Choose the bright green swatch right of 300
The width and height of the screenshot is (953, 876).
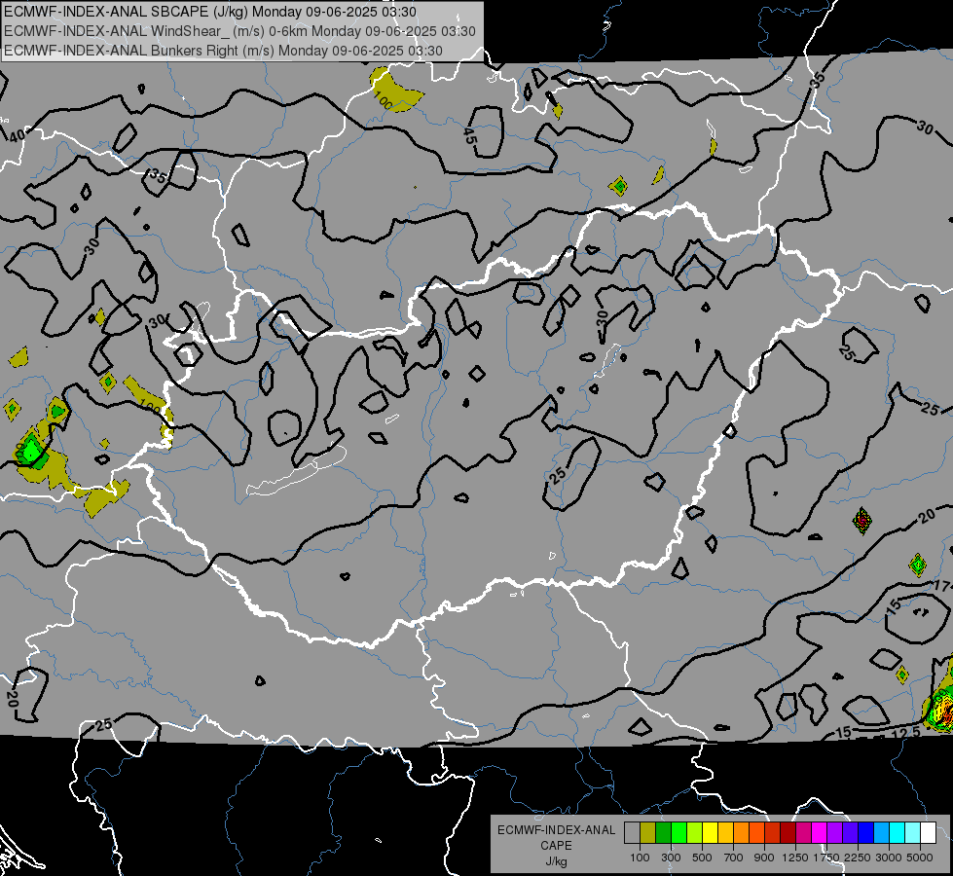678,833
